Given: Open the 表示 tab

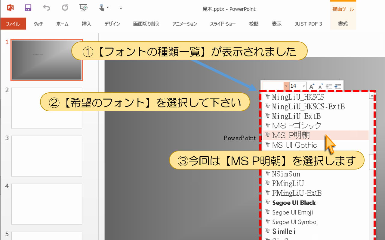Looking at the screenshot, I should [x=277, y=24].
